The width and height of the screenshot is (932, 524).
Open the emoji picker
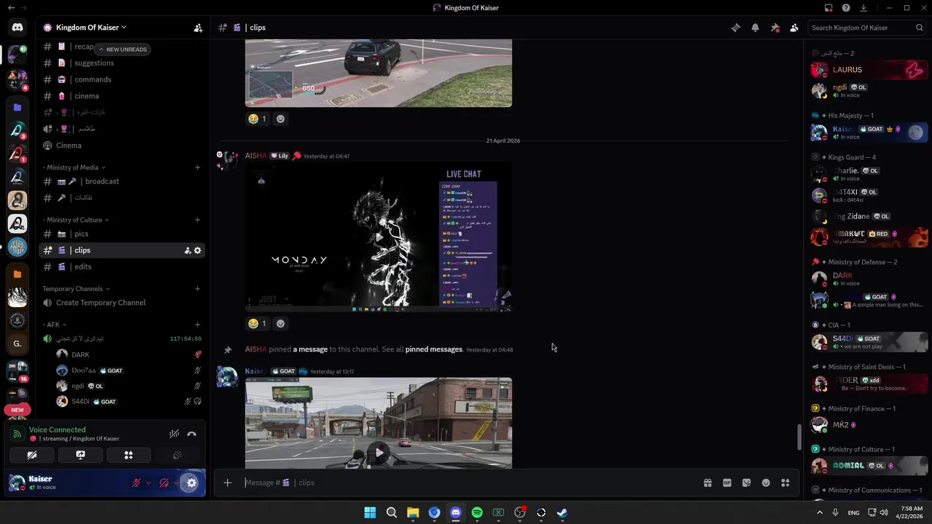click(x=766, y=483)
